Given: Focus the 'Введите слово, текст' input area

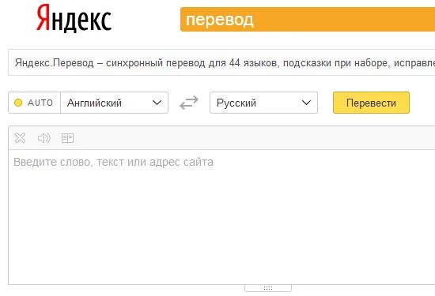Looking at the screenshot, I should tap(221, 217).
